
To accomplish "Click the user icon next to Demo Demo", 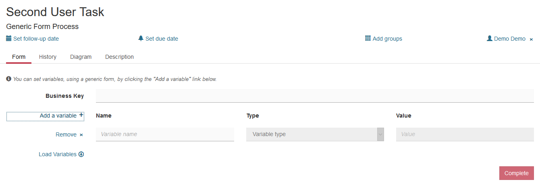I will 490,39.
